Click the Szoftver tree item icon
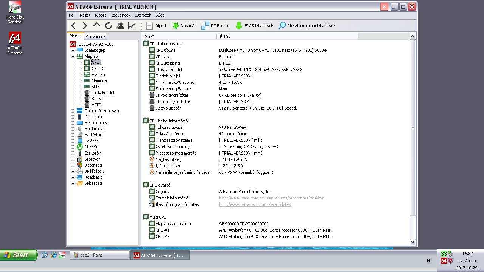This screenshot has width=484, height=272. [x=79, y=159]
